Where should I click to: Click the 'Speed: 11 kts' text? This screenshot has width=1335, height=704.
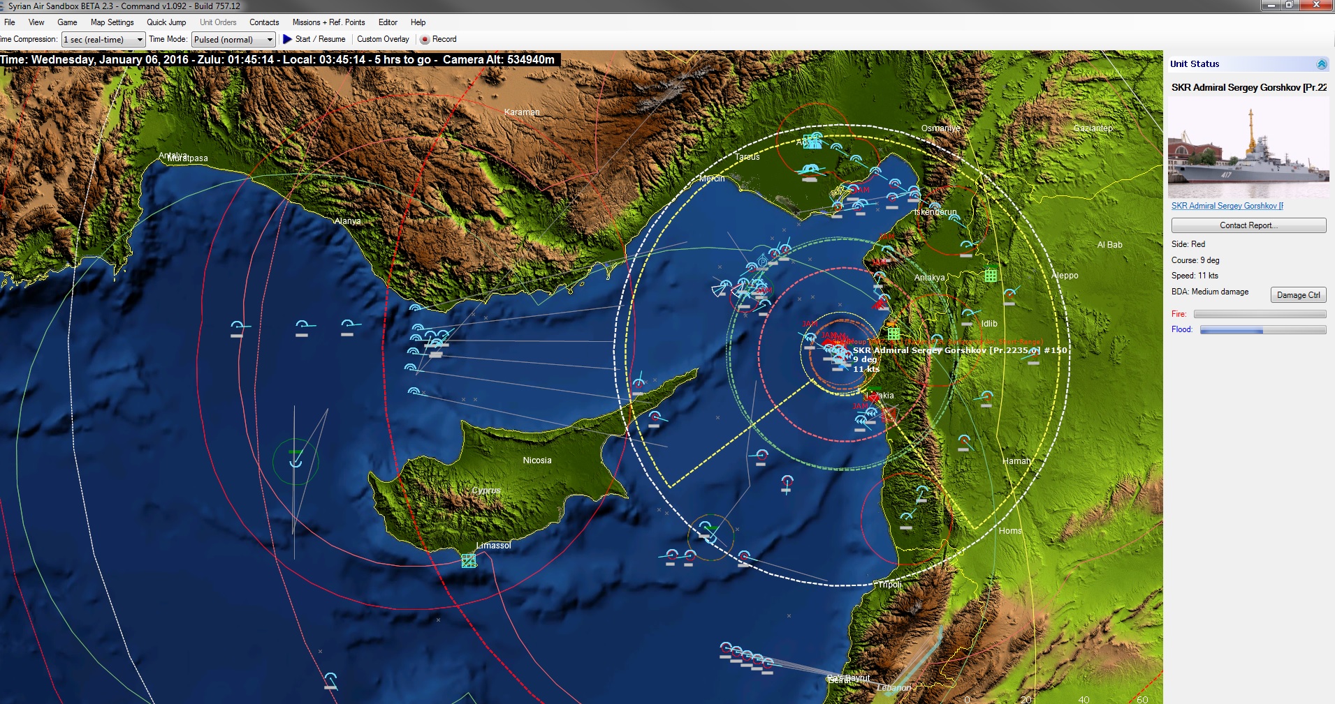[1195, 276]
